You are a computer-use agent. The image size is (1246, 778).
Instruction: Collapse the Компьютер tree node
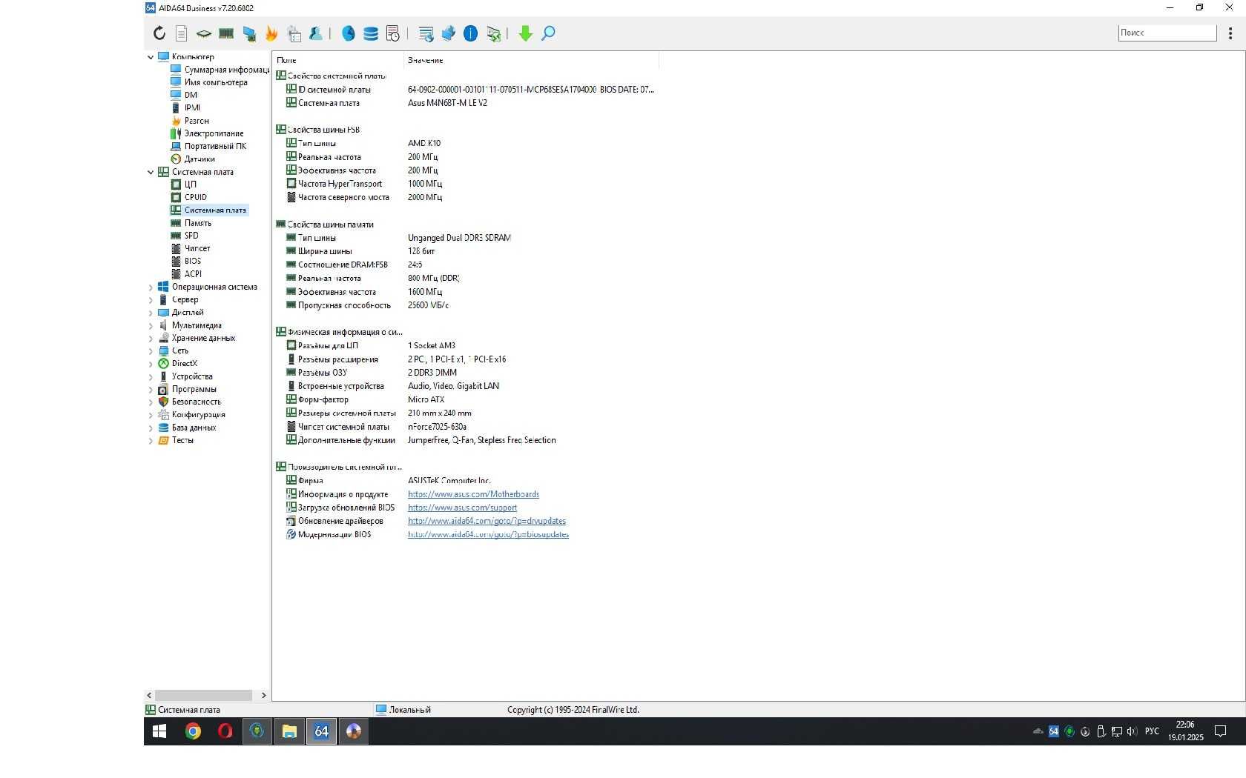[x=151, y=57]
